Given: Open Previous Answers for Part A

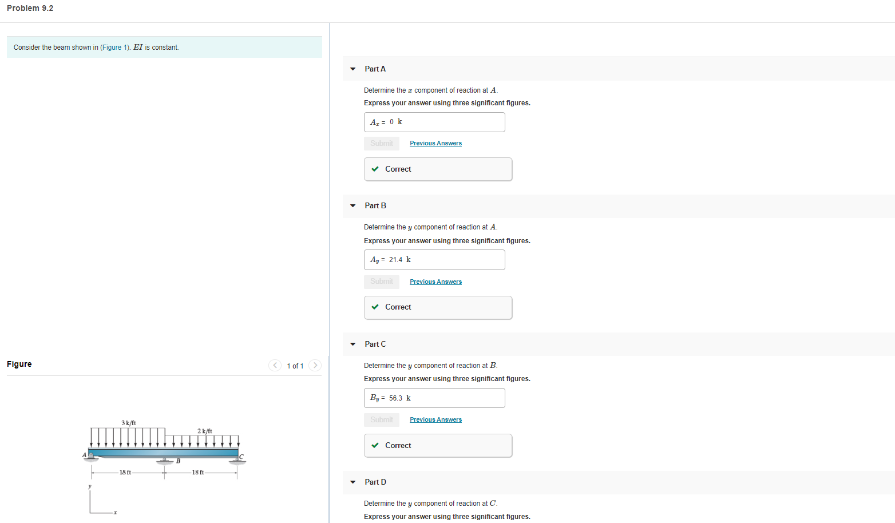Looking at the screenshot, I should tap(435, 144).
